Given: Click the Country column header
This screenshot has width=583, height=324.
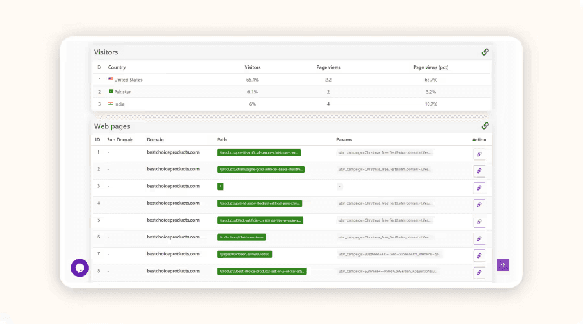Looking at the screenshot, I should coord(117,67).
